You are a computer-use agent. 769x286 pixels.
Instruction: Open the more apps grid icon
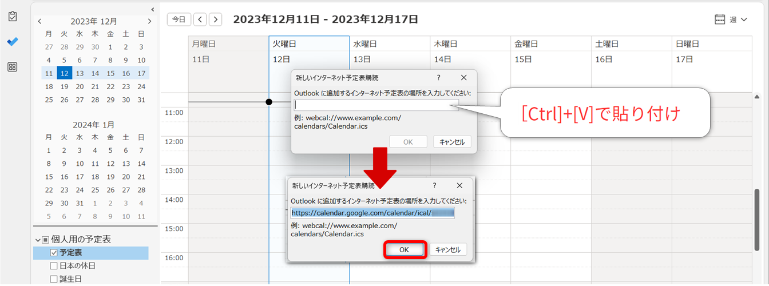13,67
